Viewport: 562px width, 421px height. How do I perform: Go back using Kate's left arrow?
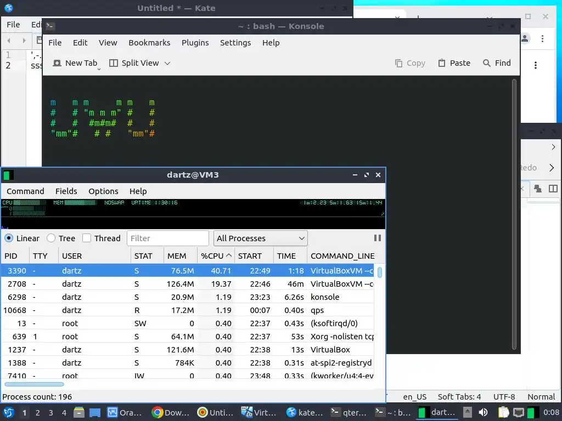(9, 41)
